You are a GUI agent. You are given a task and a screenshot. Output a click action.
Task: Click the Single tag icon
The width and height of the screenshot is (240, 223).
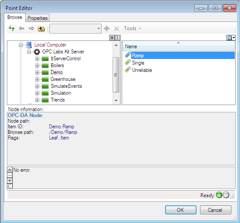click(x=128, y=62)
